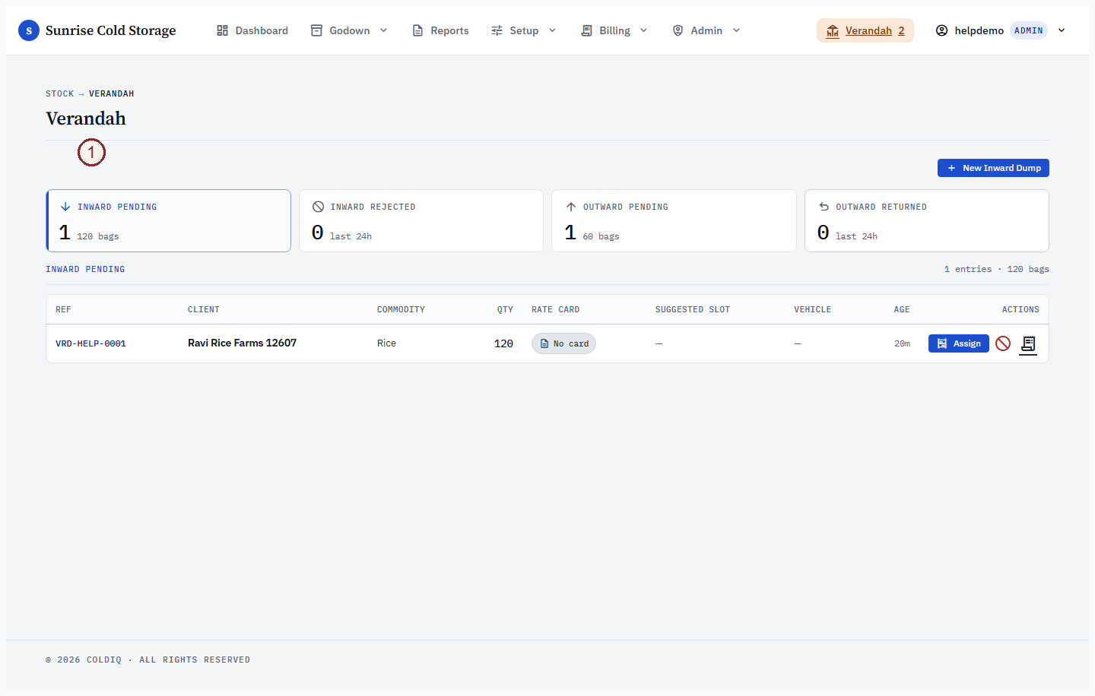This screenshot has height=696, width=1095.
Task: Click the circled number 1 marker
Action: click(91, 152)
